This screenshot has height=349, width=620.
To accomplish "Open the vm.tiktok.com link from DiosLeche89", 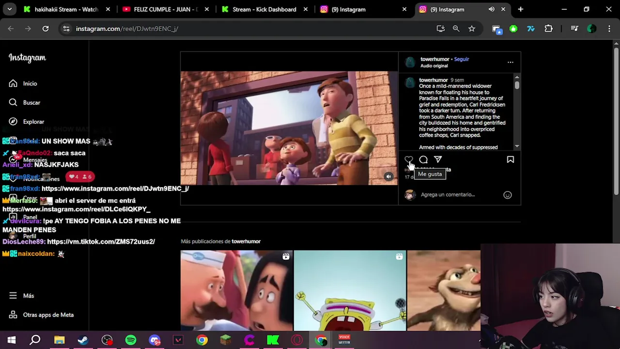I will click(101, 241).
